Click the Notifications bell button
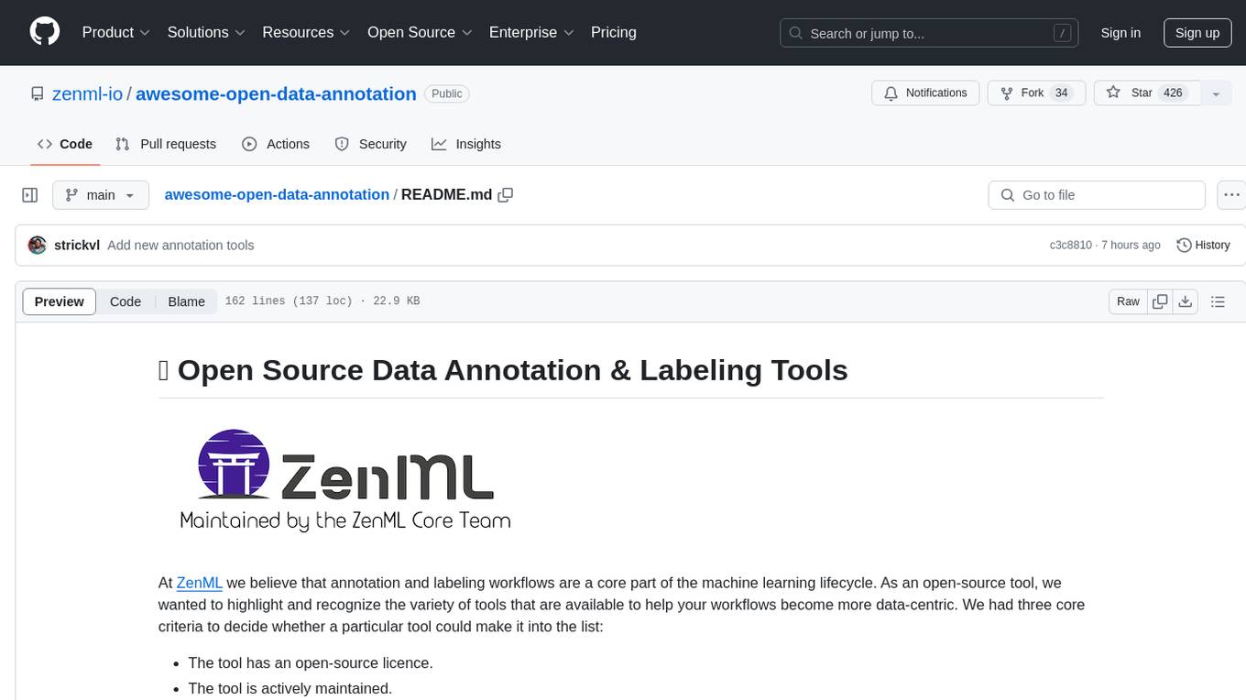 point(925,93)
